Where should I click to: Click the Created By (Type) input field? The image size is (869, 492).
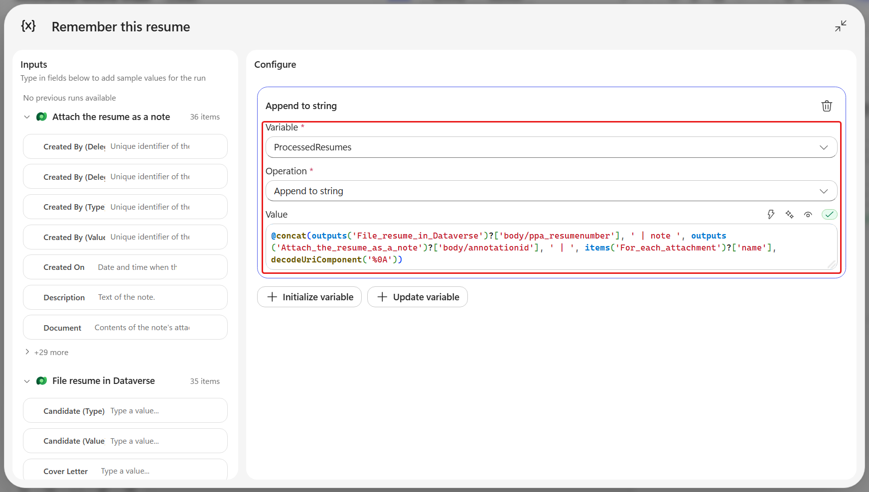pos(125,207)
